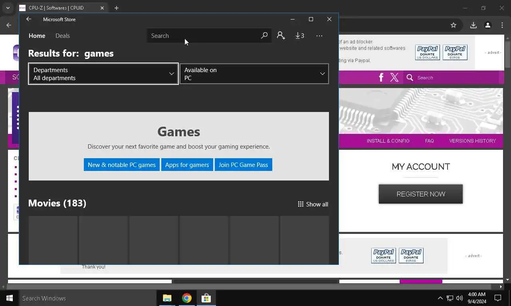This screenshot has width=511, height=306.
Task: Open network status tray icon
Action: [x=450, y=298]
